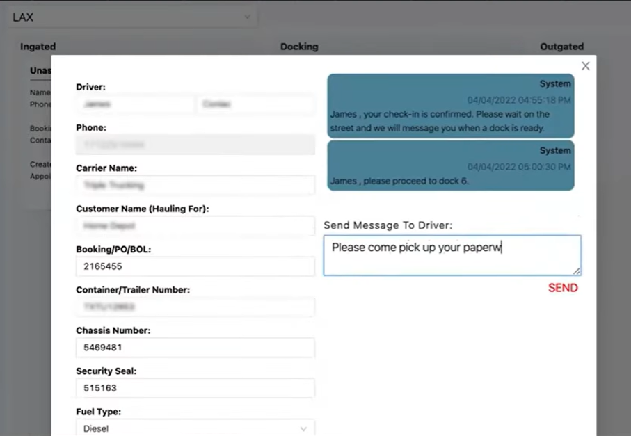631x436 pixels.
Task: Select the Docking column header
Action: click(x=298, y=47)
